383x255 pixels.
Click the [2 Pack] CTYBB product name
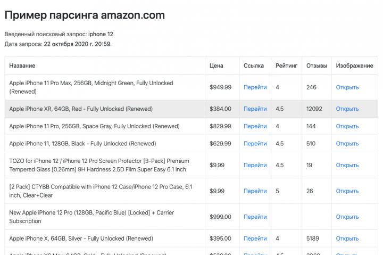101,191
